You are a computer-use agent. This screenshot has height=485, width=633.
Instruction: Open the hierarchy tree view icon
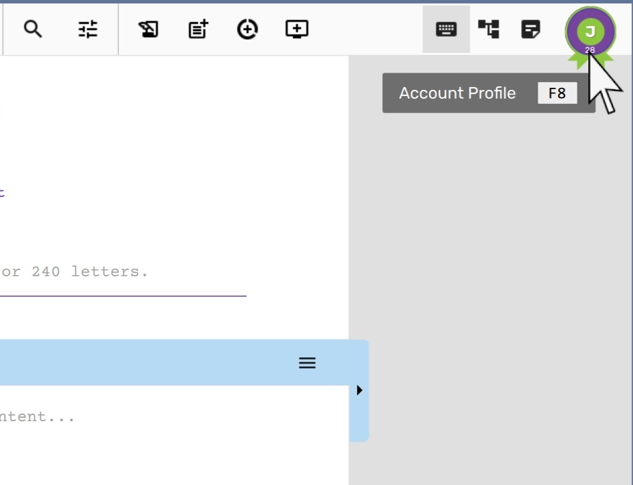click(x=489, y=29)
